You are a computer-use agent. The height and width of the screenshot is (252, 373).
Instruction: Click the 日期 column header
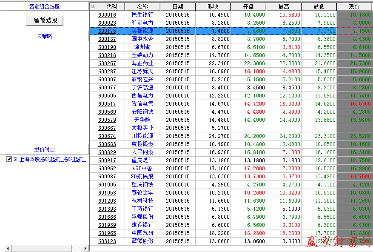click(x=178, y=6)
